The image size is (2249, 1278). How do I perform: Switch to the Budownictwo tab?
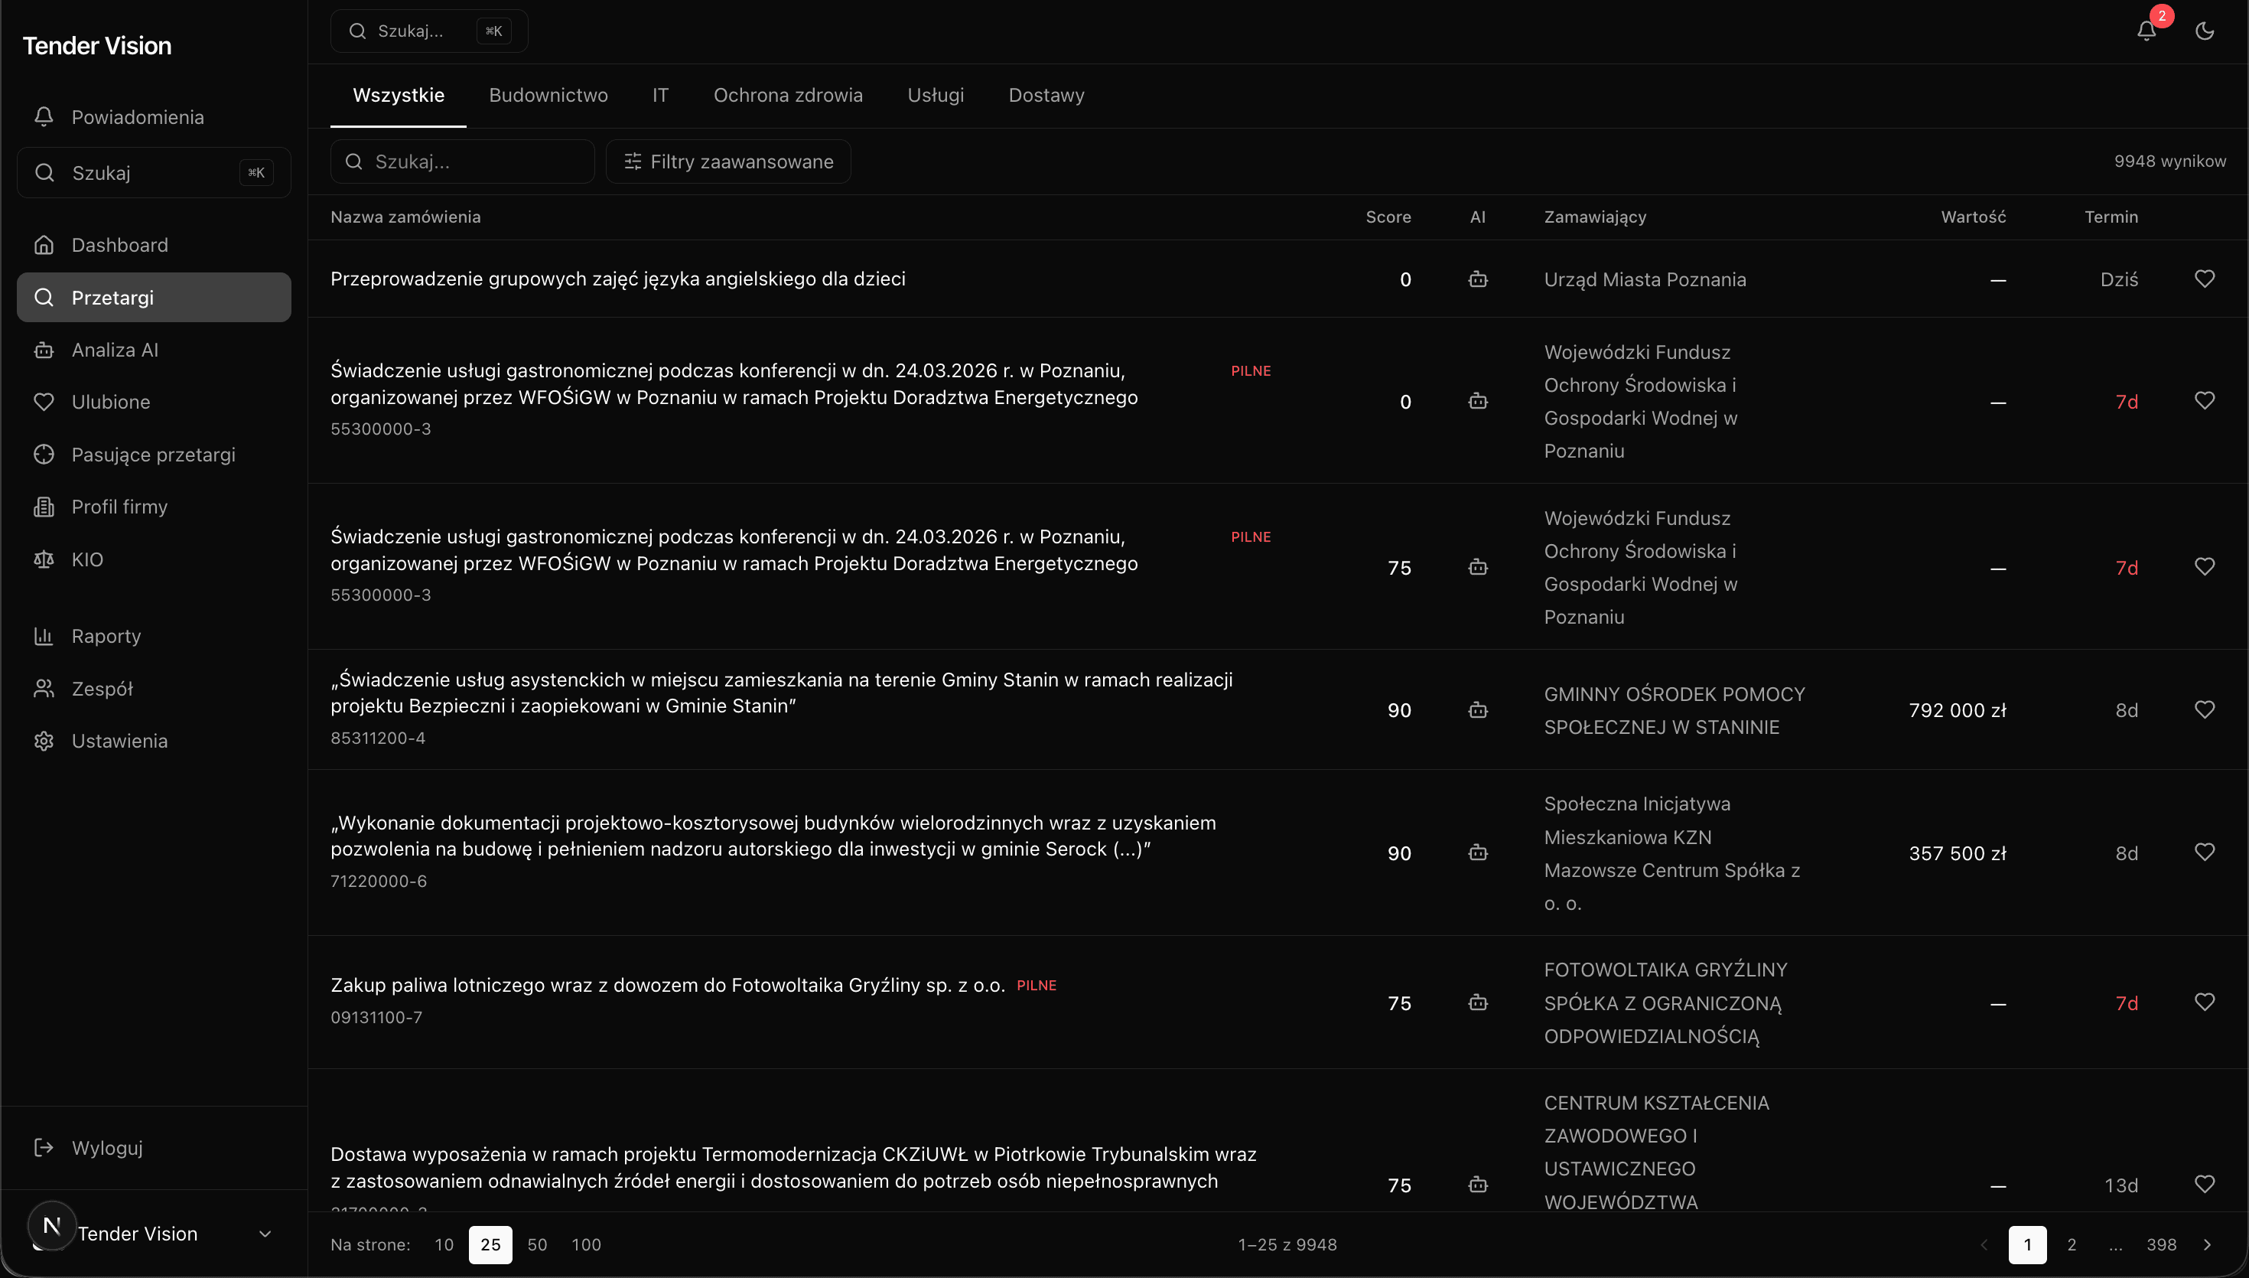(548, 95)
